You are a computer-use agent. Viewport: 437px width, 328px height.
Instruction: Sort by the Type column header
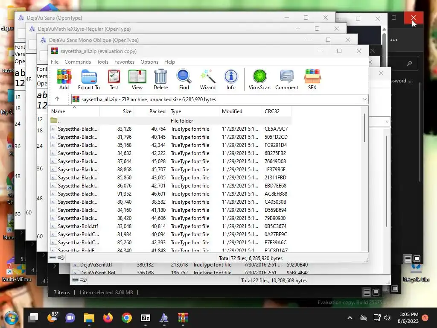(193, 111)
